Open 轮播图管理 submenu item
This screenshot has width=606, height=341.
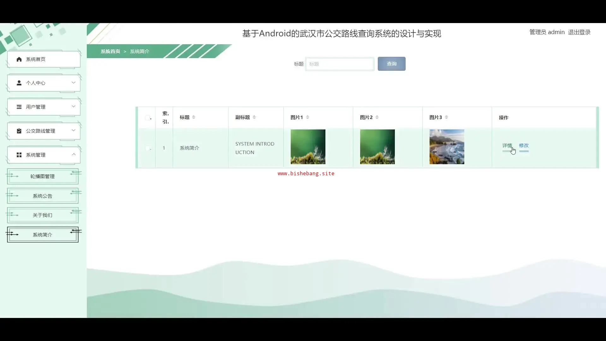(43, 176)
